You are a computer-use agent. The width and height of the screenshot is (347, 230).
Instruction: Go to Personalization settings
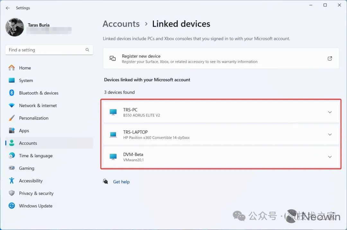(x=49, y=118)
